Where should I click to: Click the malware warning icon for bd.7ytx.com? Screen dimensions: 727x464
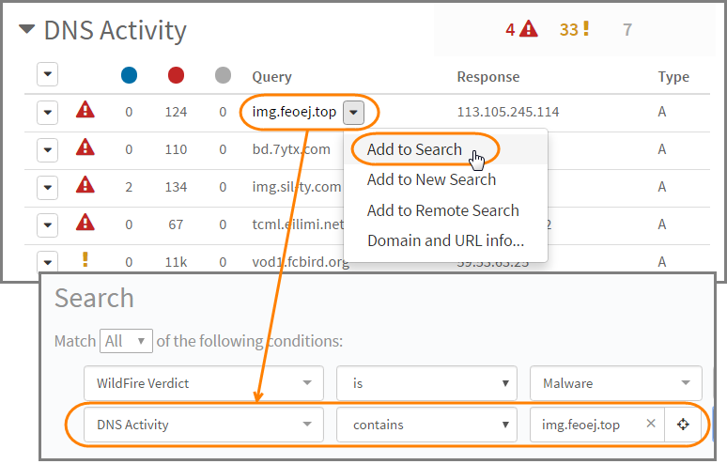point(85,148)
